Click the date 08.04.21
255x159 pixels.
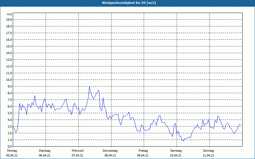pyautogui.click(x=110, y=156)
